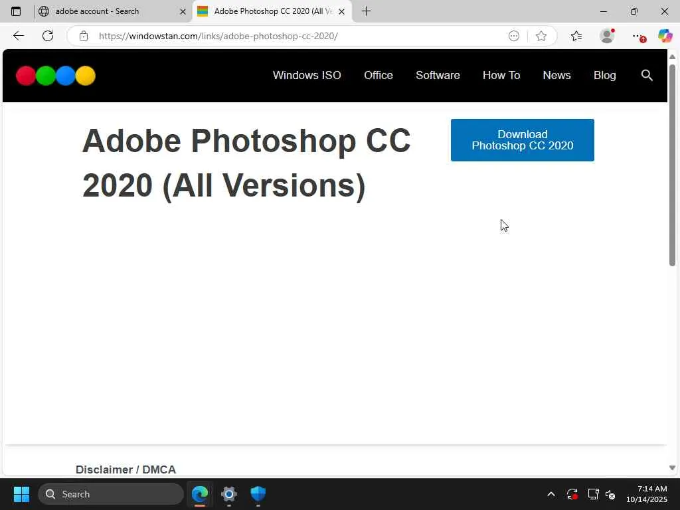The height and width of the screenshot is (510, 680).
Task: Click the browser back arrow
Action: [18, 36]
